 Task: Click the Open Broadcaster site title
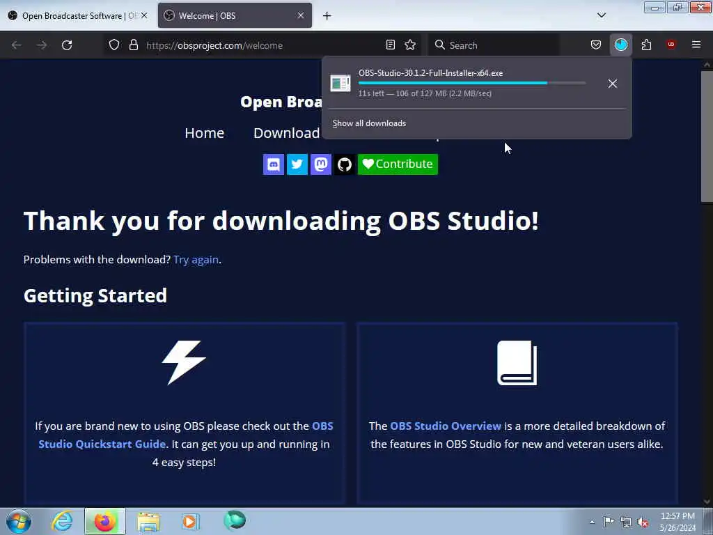point(281,102)
